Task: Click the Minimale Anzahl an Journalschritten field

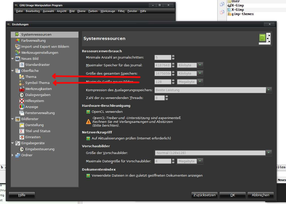Action: (163, 57)
